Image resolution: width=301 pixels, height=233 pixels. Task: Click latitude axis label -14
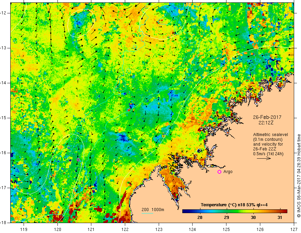click(4, 83)
